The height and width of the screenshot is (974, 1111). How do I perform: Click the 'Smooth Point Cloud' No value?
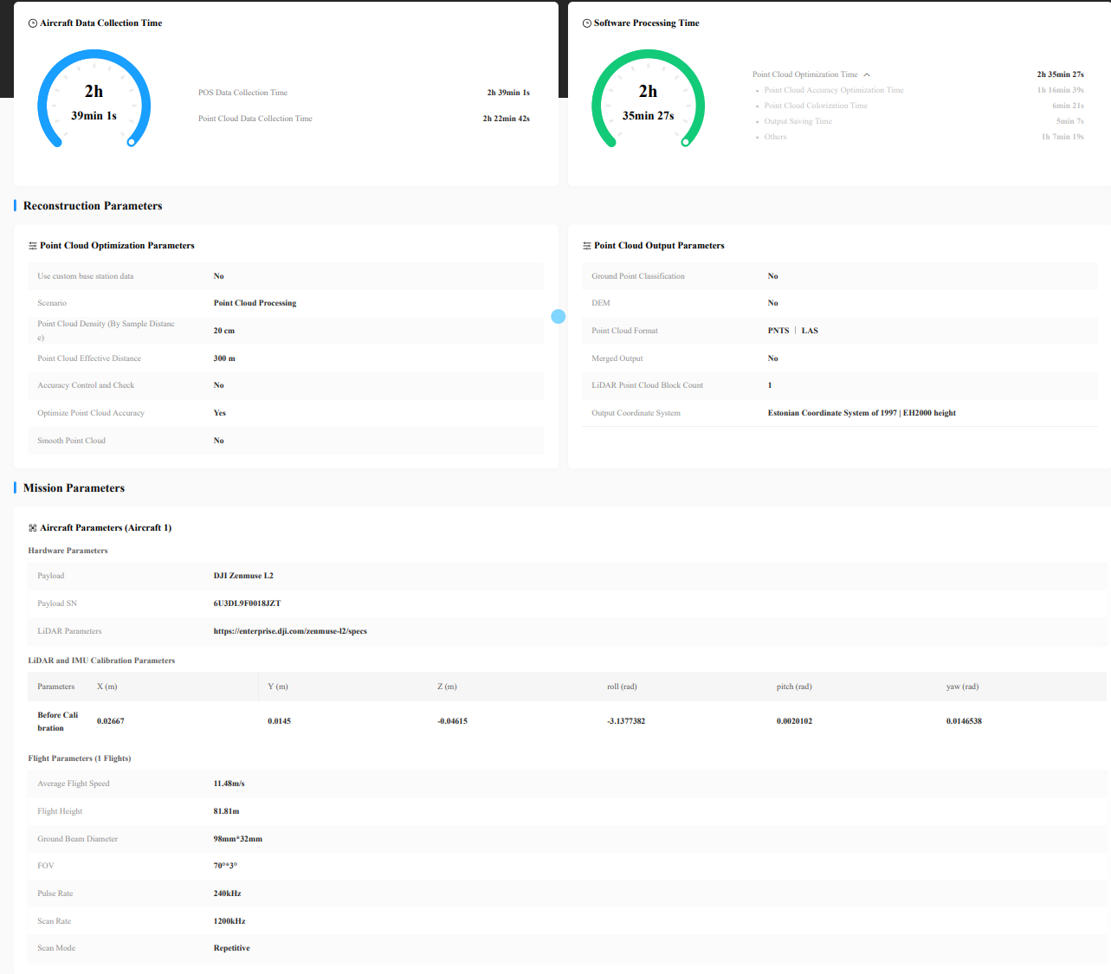point(219,441)
